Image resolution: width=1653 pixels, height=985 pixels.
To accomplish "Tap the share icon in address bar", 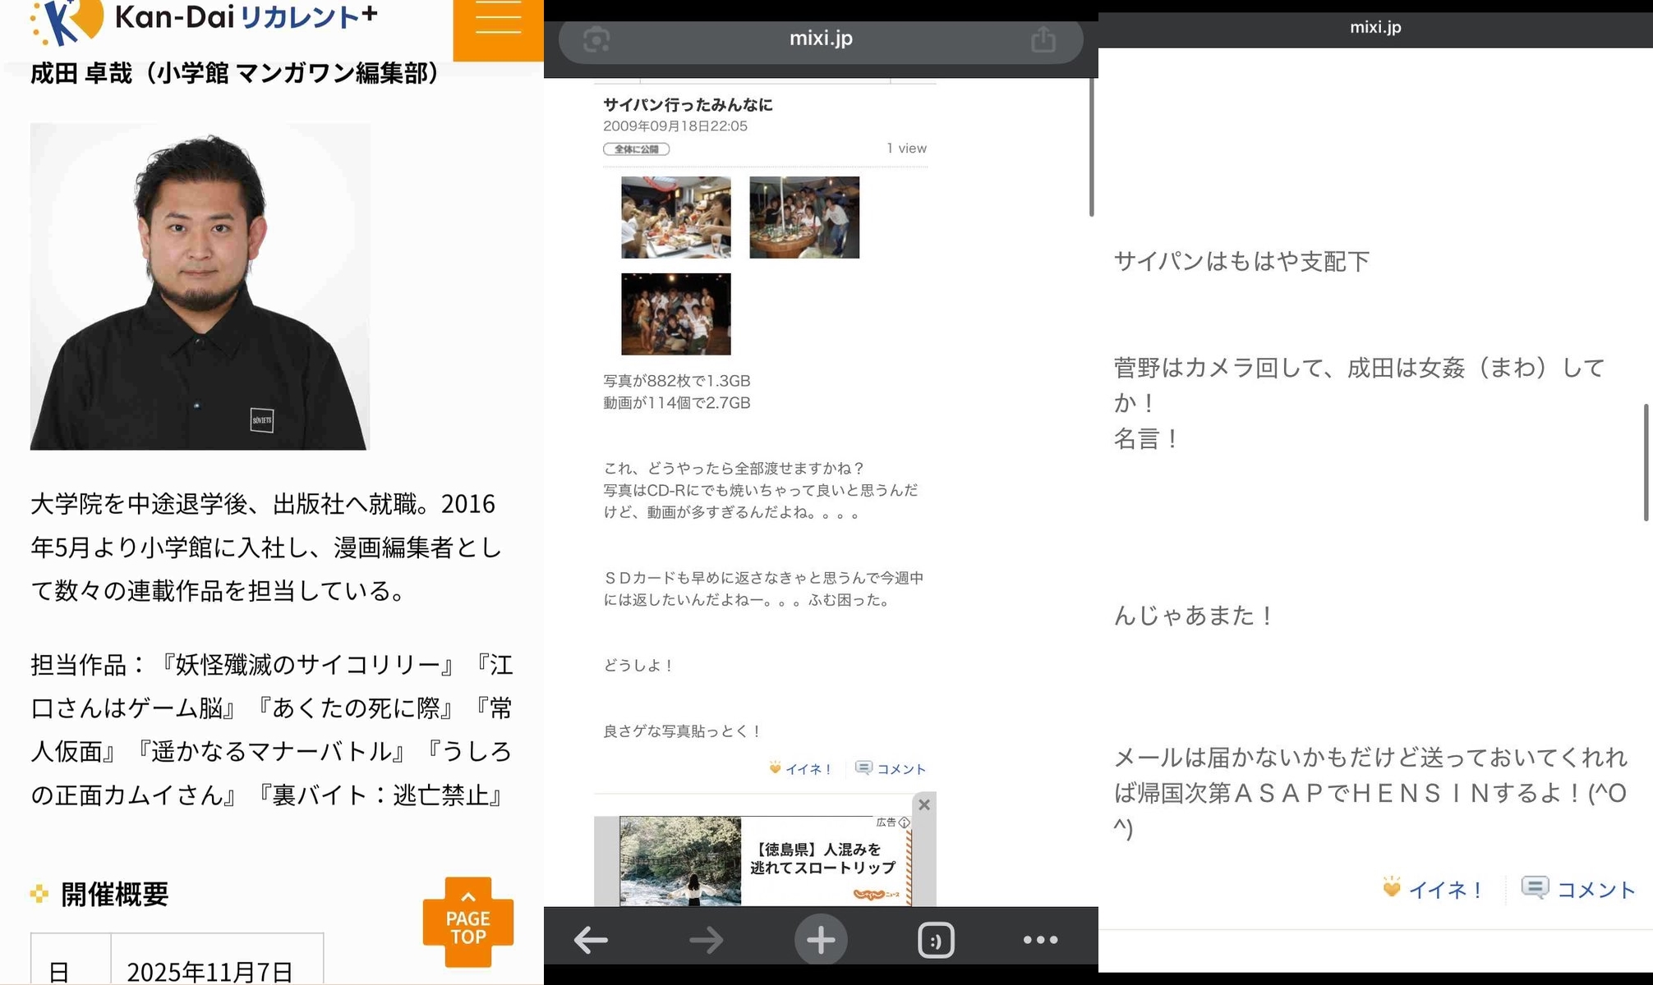I will coord(1043,39).
